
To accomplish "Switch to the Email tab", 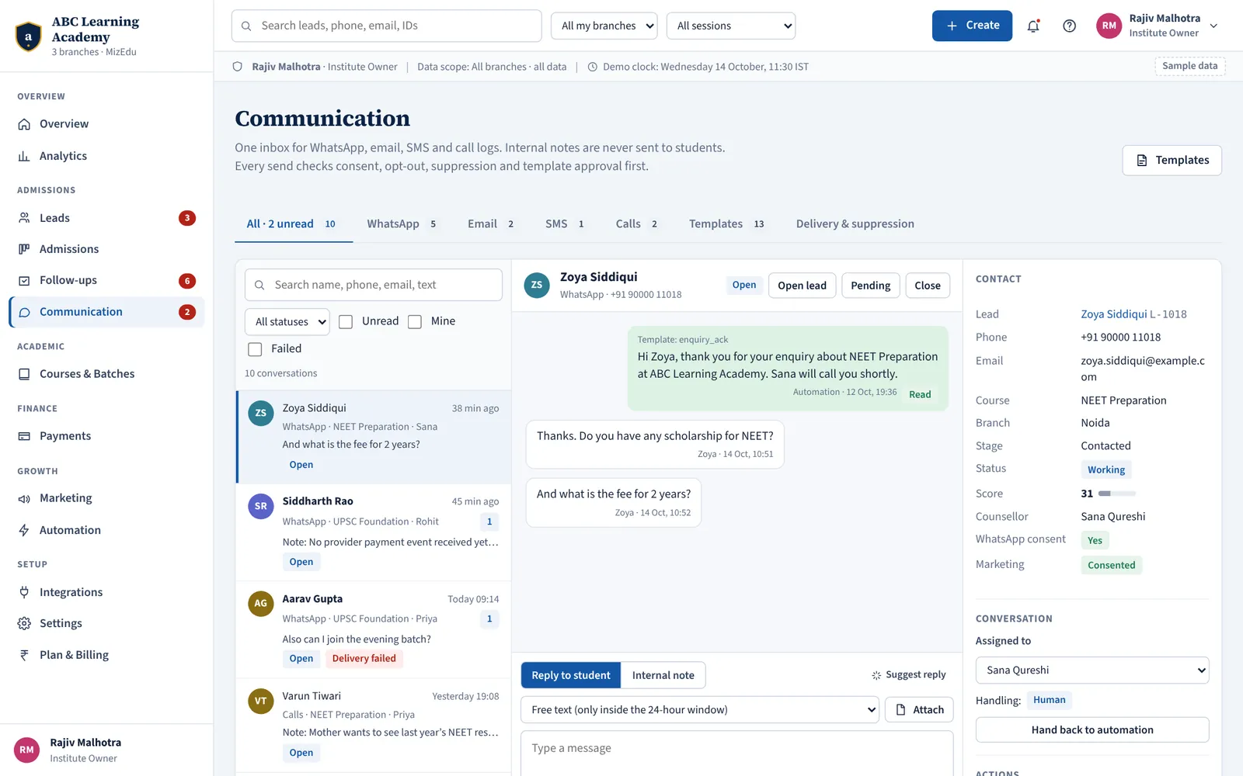I will tap(491, 223).
